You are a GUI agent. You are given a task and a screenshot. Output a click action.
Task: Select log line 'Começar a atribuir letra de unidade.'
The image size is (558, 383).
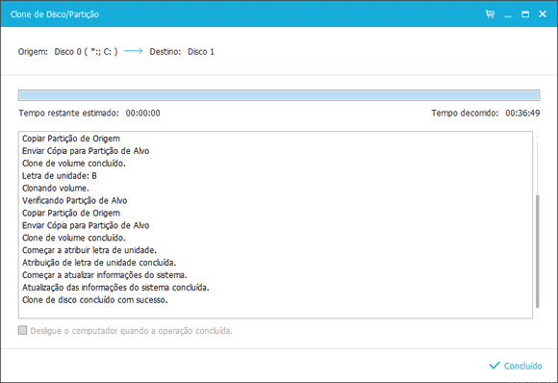(x=89, y=250)
